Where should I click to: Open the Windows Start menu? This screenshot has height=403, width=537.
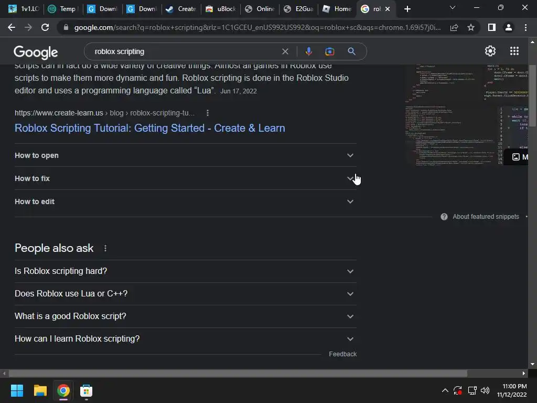coord(17,390)
